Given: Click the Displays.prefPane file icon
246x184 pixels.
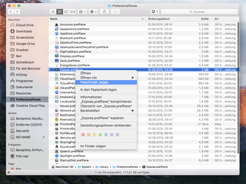Looking at the screenshot, I should coord(57,56).
